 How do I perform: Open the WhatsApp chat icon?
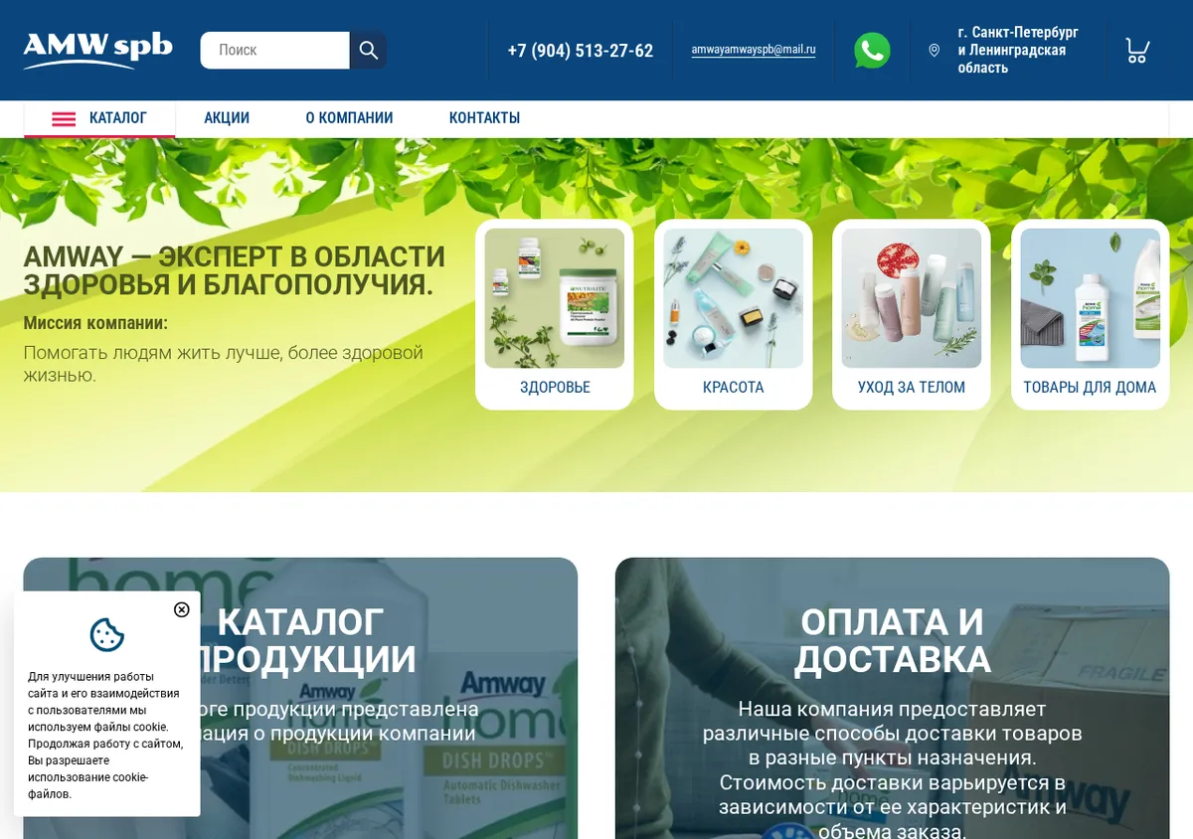[x=872, y=50]
